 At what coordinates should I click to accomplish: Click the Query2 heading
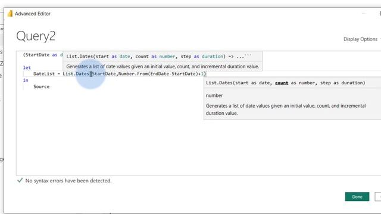pyautogui.click(x=36, y=36)
